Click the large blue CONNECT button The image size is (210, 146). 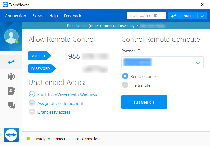[144, 102]
